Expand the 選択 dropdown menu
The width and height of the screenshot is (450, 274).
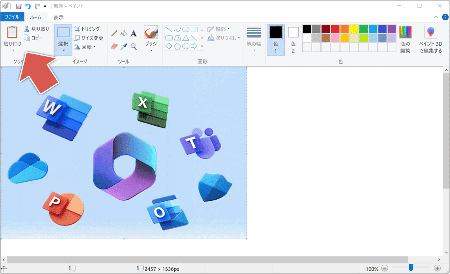pyautogui.click(x=63, y=51)
